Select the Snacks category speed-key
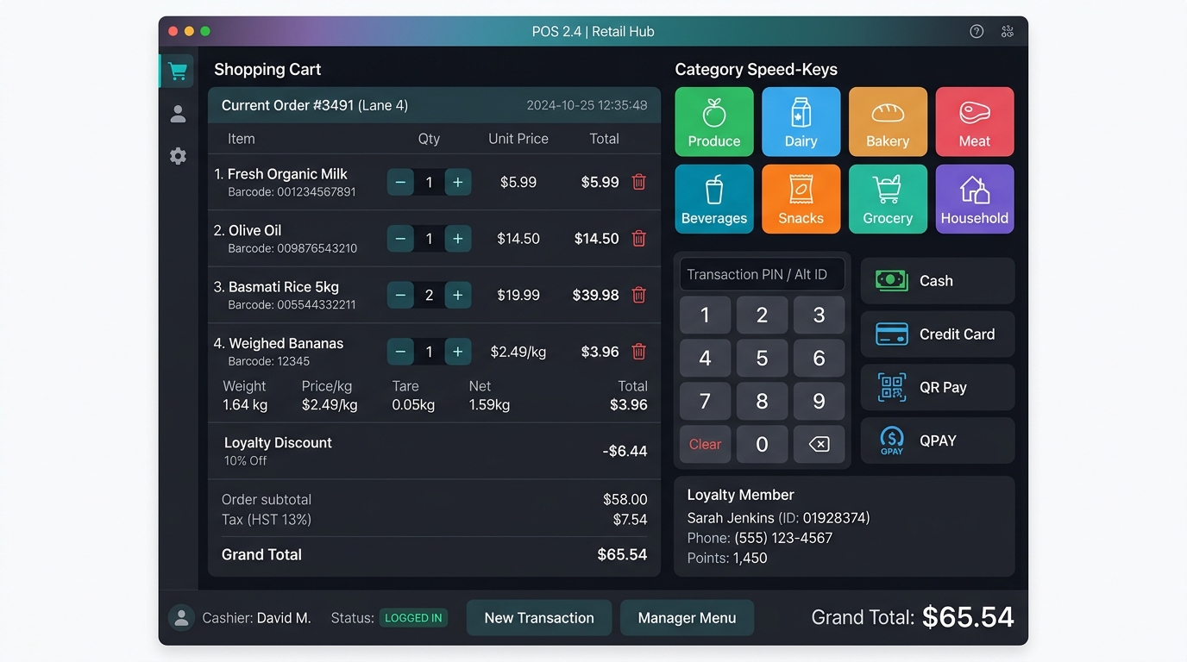This screenshot has height=662, width=1187. tap(801, 199)
